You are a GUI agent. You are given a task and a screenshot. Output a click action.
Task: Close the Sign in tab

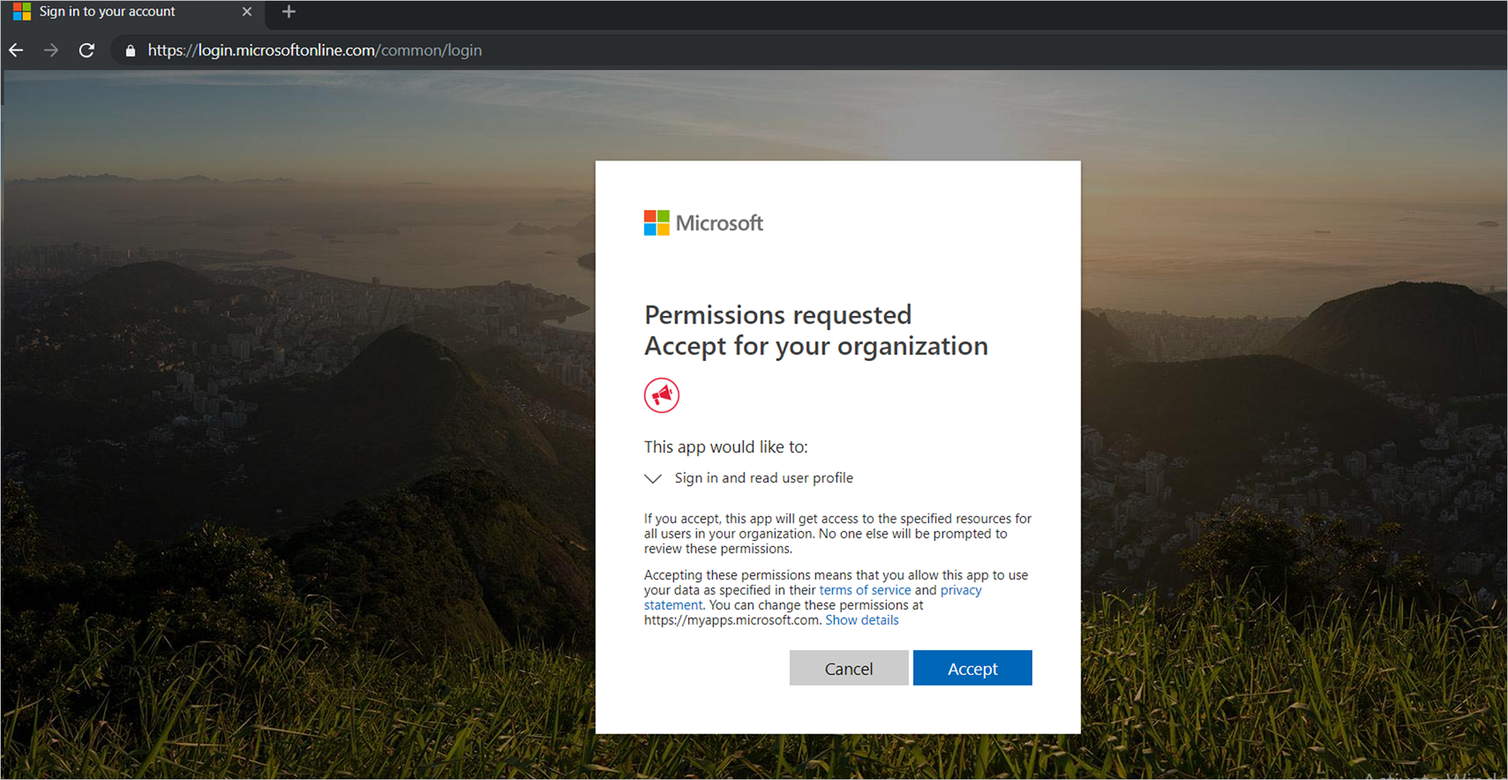click(x=247, y=11)
